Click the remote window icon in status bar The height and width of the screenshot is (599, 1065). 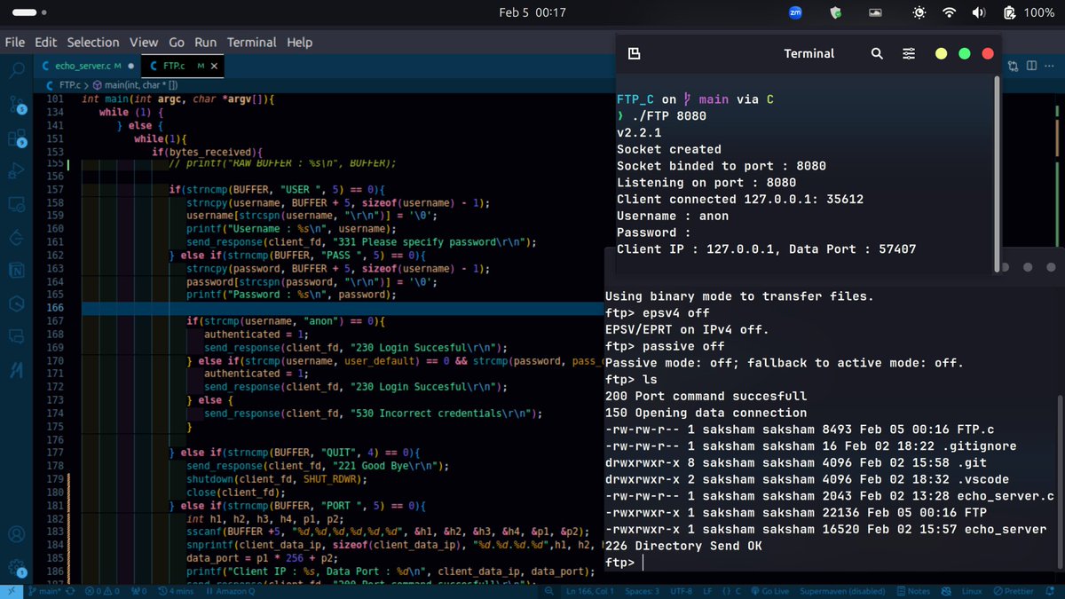coord(12,590)
